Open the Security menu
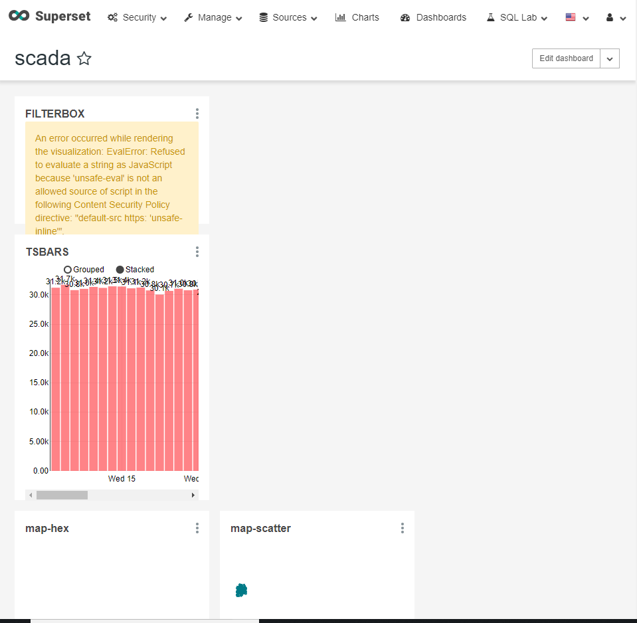Viewport: 637px width, 623px height. (137, 17)
